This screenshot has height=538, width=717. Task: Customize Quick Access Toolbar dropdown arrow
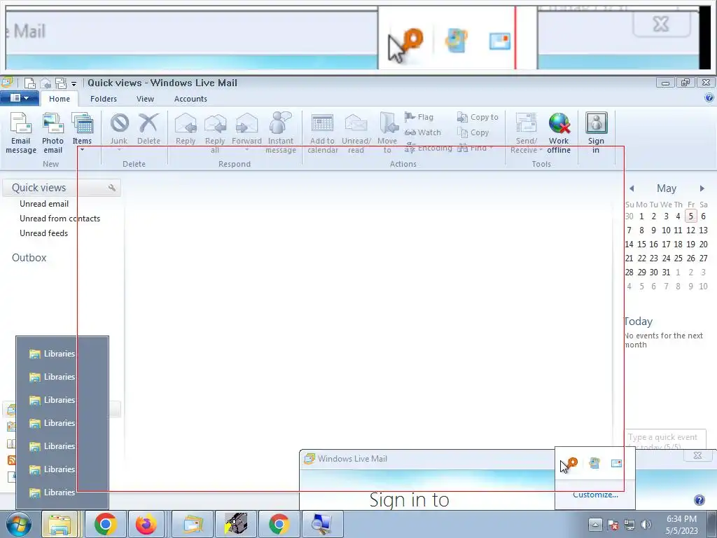(x=74, y=84)
